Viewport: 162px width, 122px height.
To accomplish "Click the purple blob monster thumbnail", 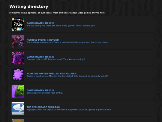I will 18,75.
